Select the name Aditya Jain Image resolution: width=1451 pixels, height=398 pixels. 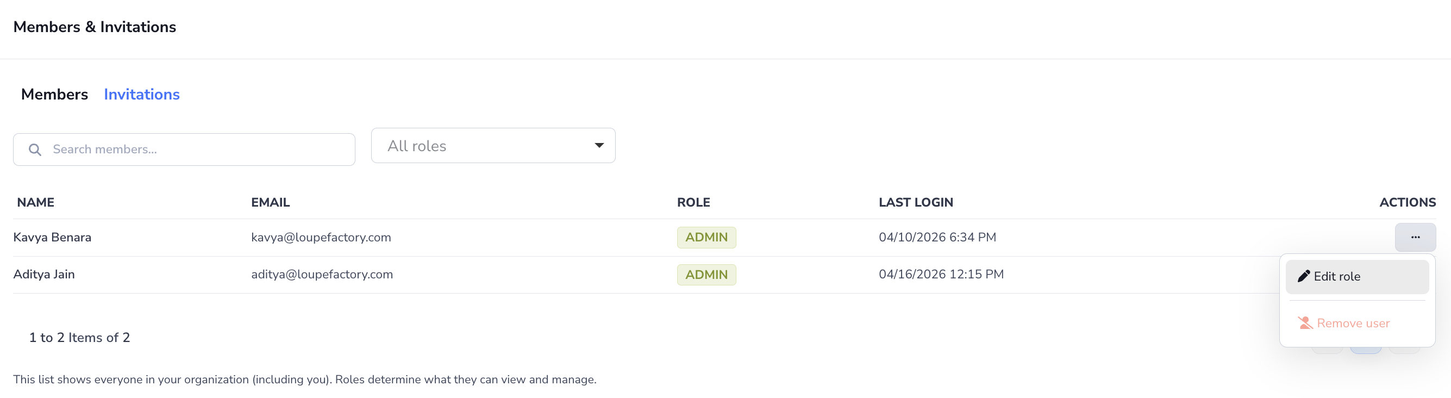coord(44,275)
